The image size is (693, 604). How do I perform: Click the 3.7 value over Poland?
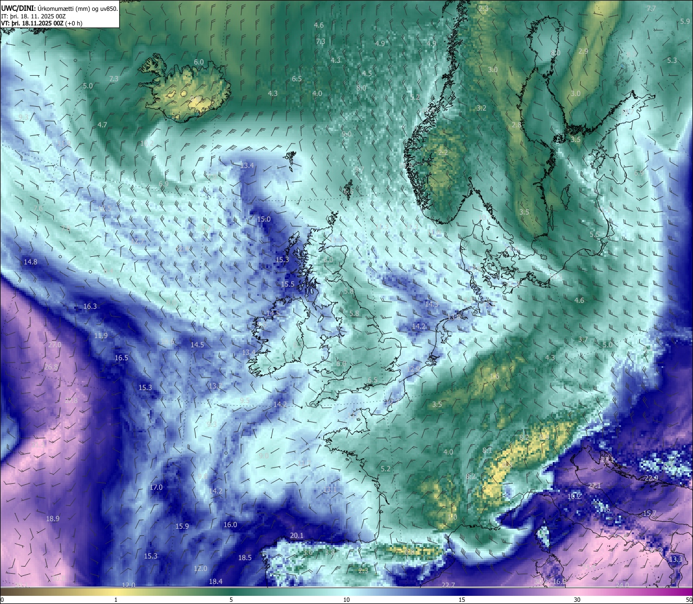coord(583,339)
